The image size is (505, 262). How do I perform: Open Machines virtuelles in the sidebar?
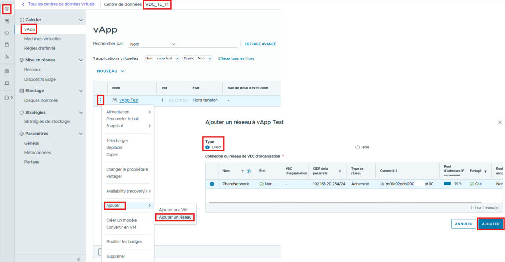tap(42, 39)
